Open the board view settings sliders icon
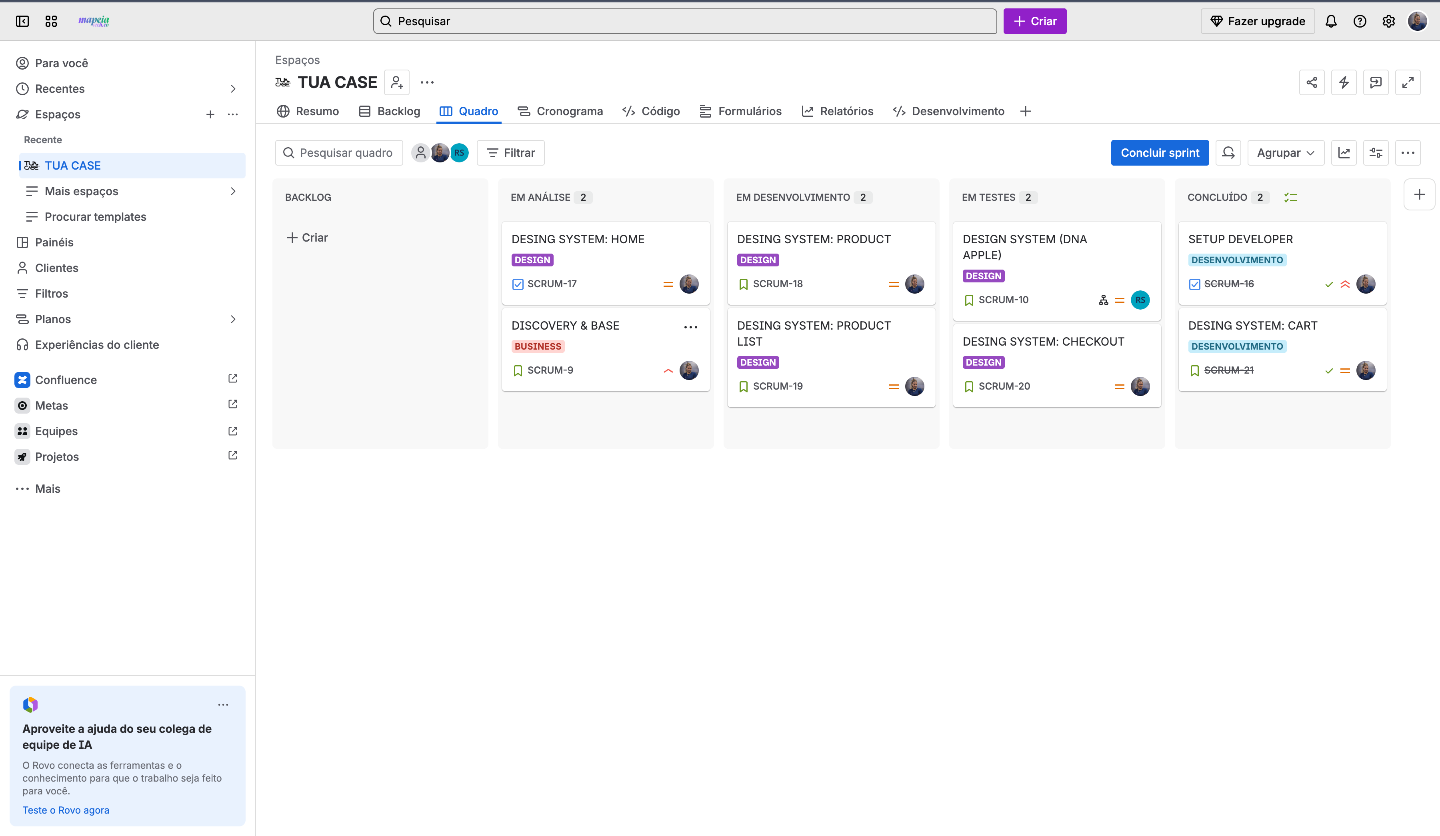 (1376, 152)
